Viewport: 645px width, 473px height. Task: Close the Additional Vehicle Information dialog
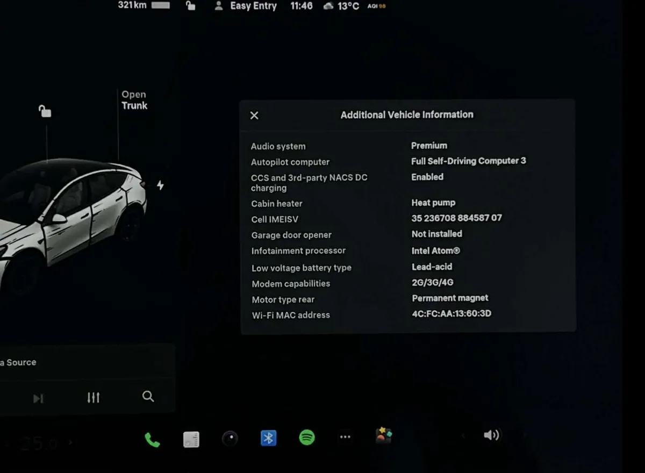(255, 116)
